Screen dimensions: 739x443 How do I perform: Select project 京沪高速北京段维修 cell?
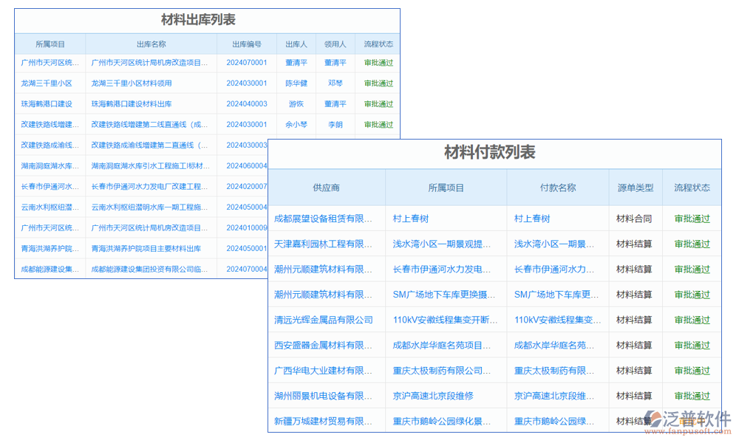coord(446,396)
